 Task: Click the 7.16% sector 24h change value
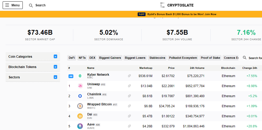click(x=246, y=32)
